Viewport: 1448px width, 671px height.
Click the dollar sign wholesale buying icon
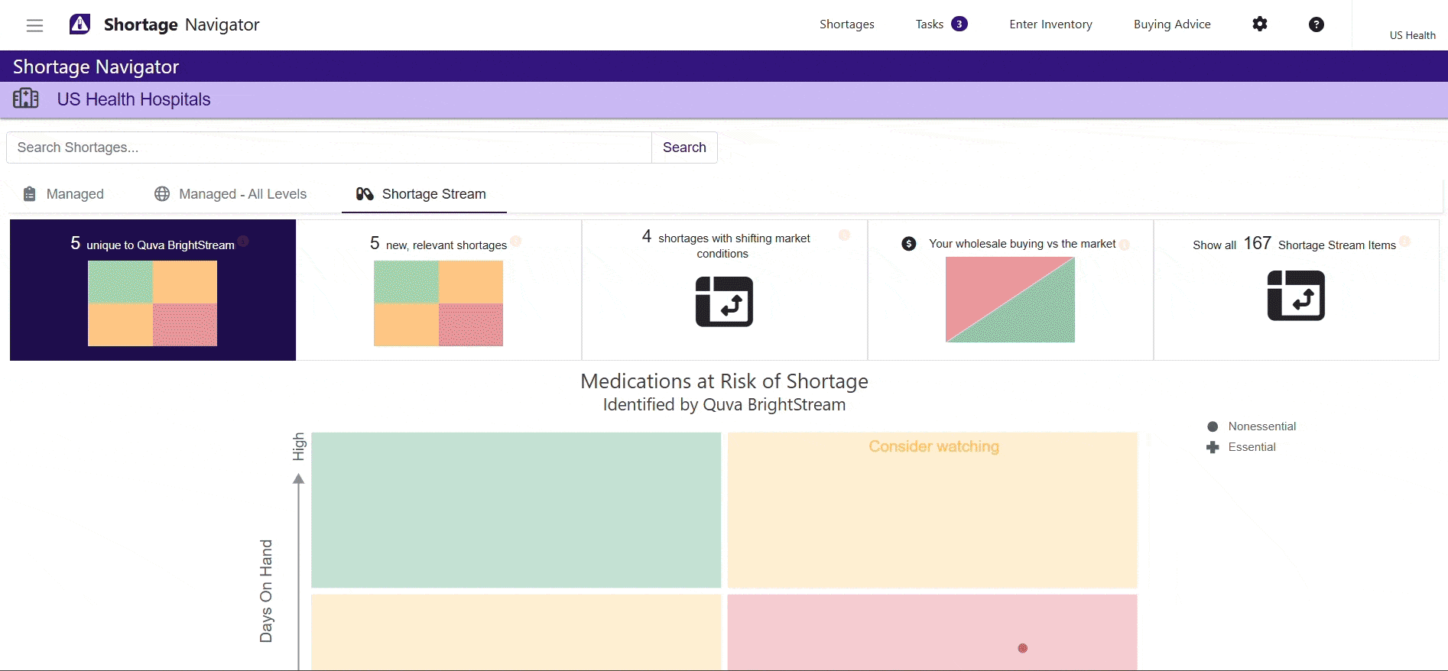tap(908, 244)
